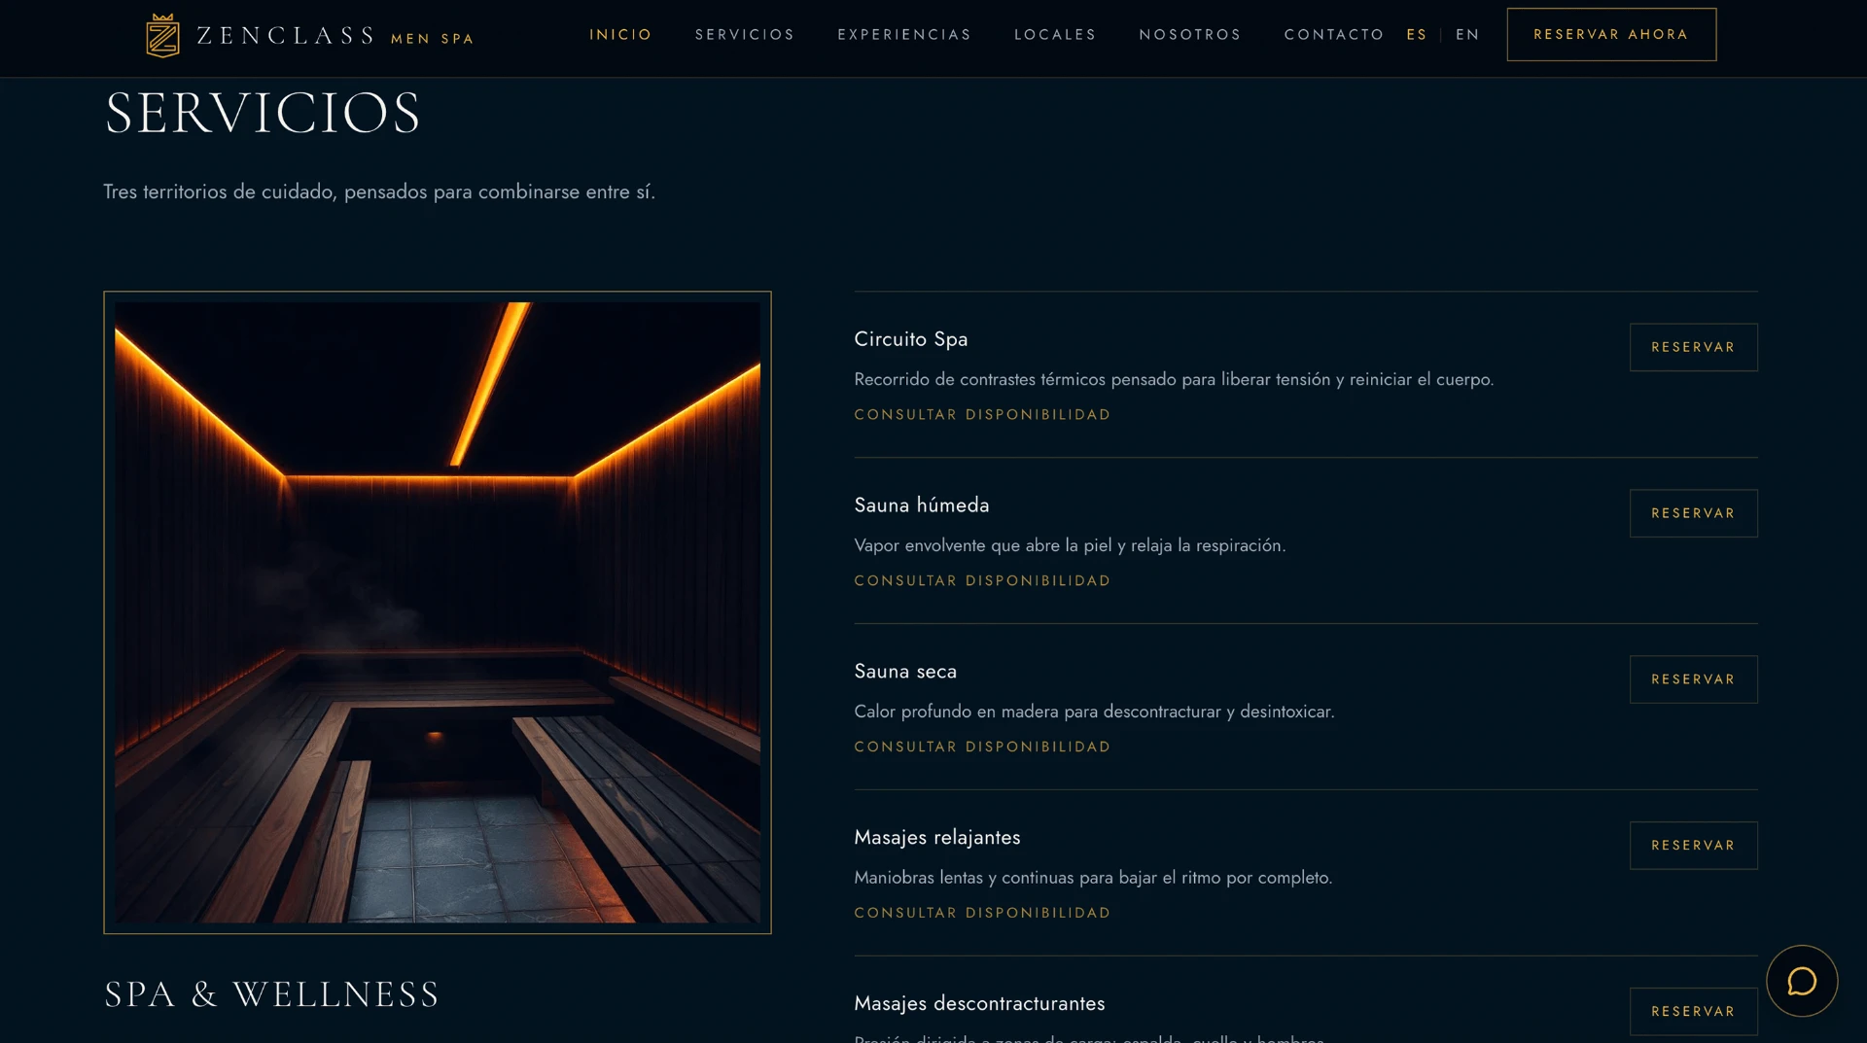Click the 'Maniobras lentas y continuas' description
Image resolution: width=1867 pixels, height=1043 pixels.
point(1093,878)
